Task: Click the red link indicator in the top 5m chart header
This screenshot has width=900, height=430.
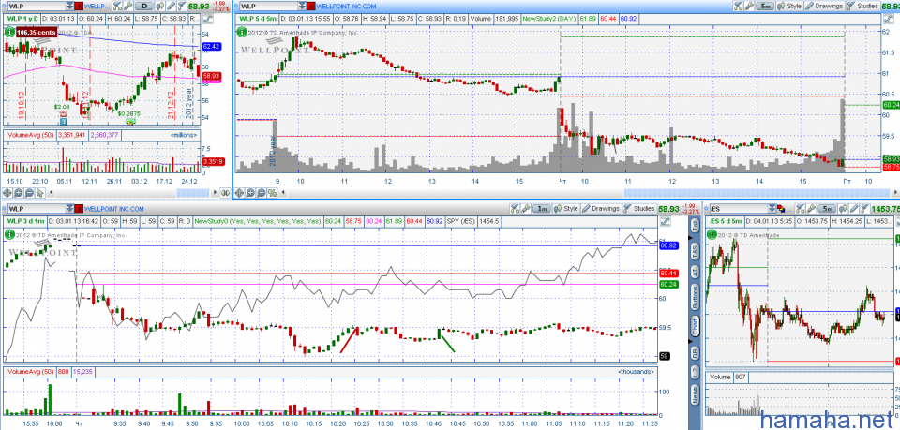Action: [310, 7]
